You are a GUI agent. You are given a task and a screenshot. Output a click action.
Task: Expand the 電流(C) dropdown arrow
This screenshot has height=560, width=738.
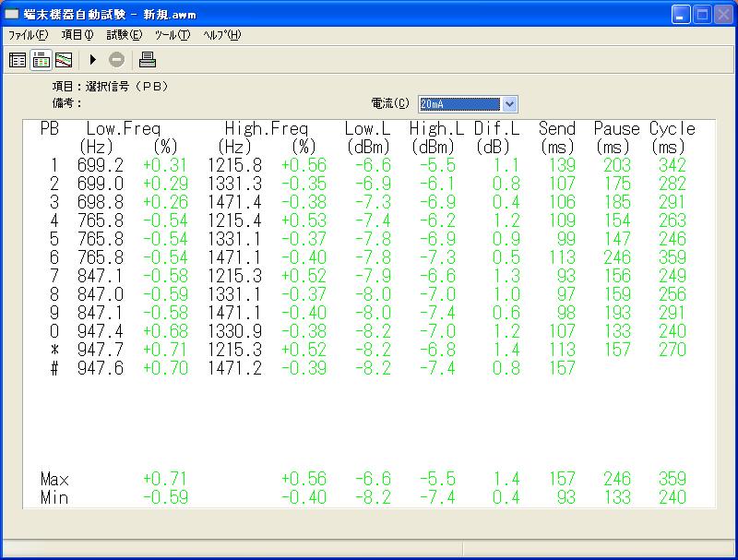coord(510,104)
